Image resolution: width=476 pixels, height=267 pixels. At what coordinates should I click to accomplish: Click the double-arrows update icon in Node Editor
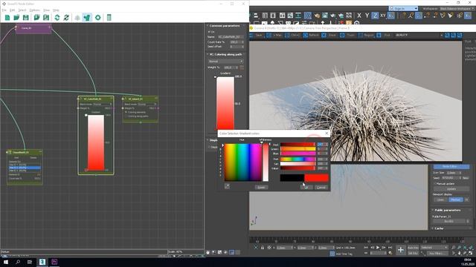57,18
